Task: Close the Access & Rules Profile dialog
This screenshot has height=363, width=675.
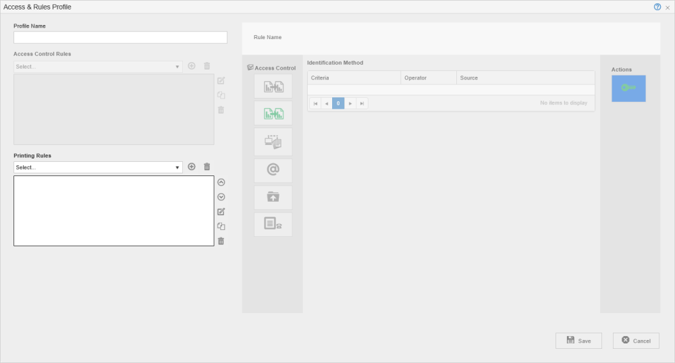Action: point(668,7)
